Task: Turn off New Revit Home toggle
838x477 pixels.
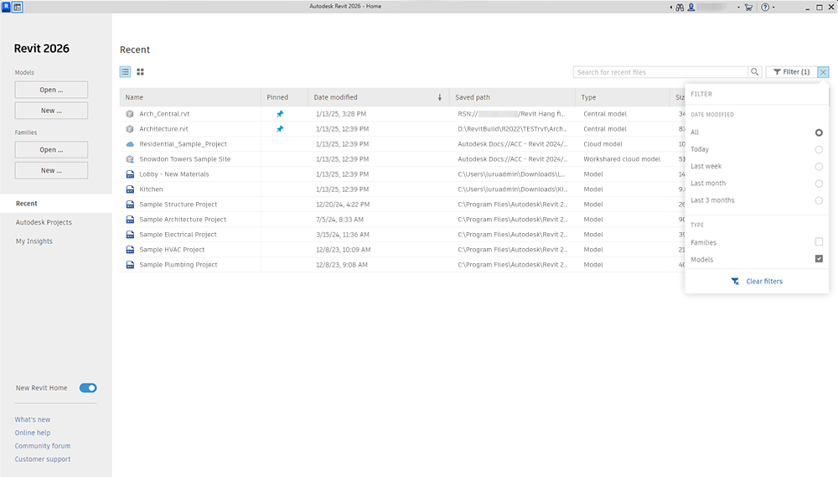Action: point(88,388)
